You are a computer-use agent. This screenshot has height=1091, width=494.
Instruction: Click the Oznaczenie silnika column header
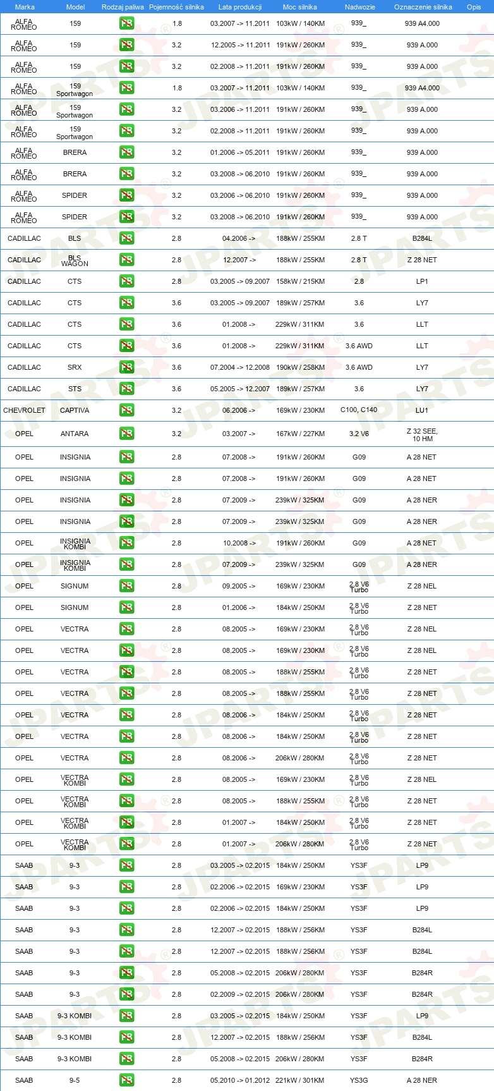tap(423, 7)
